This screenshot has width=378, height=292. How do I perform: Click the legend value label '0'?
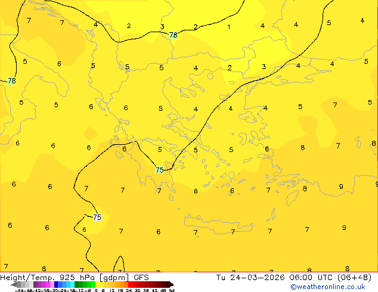[96, 290]
